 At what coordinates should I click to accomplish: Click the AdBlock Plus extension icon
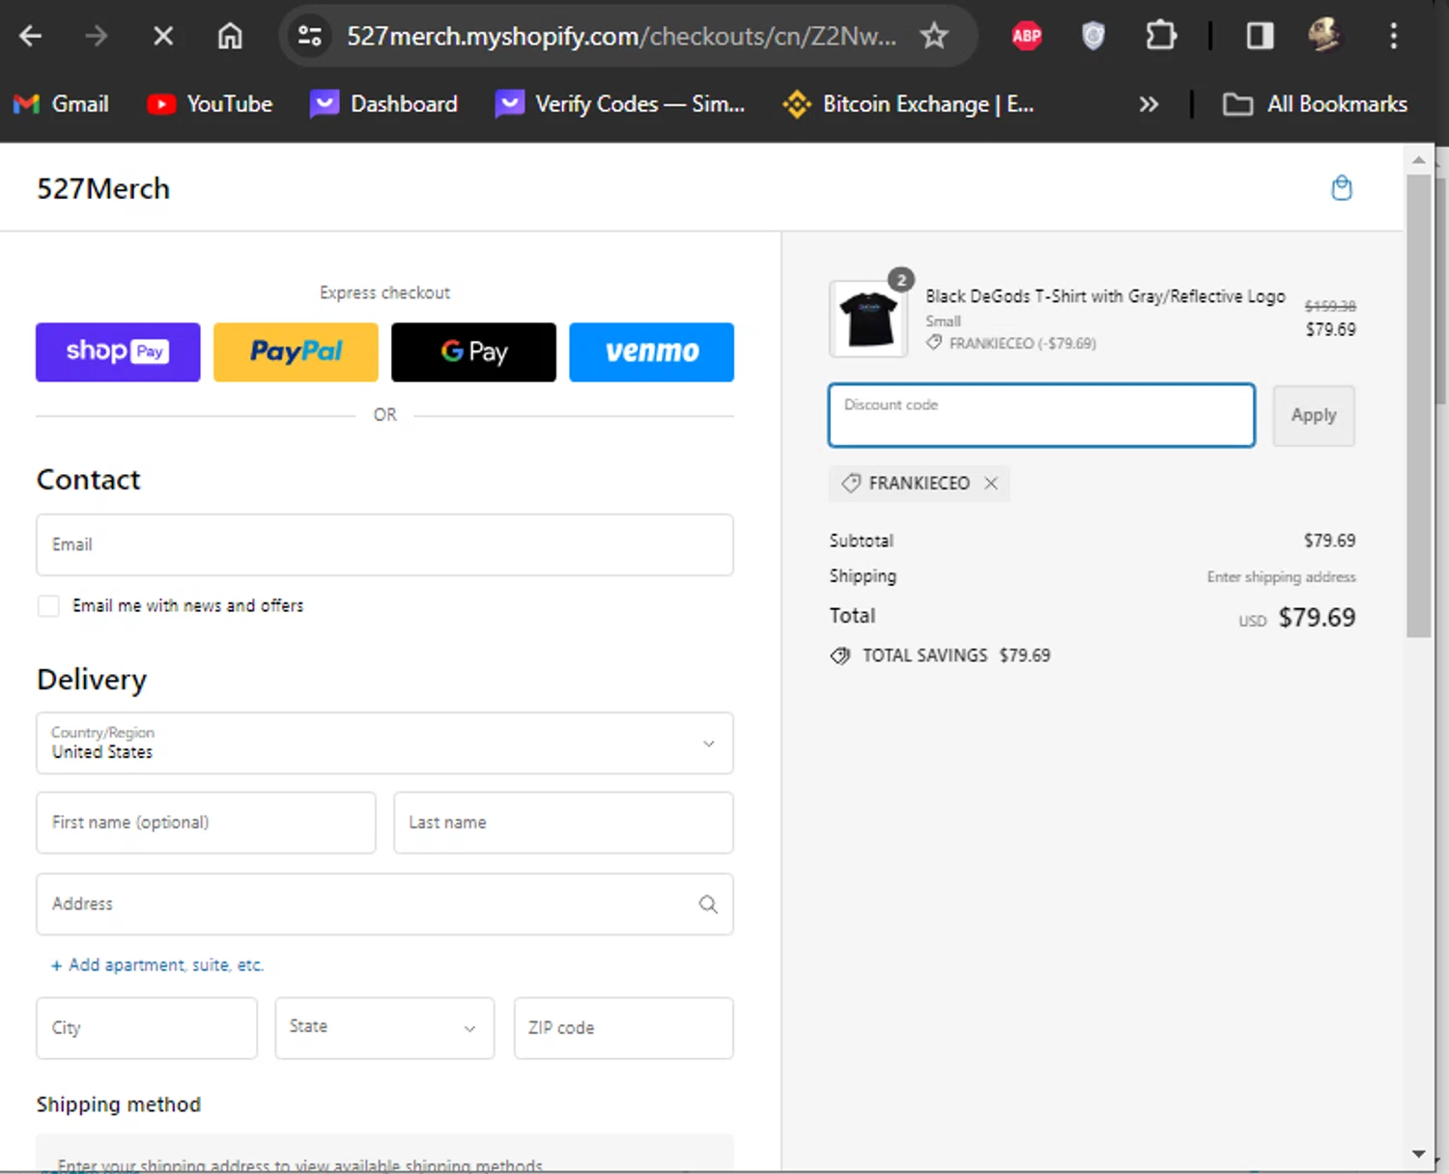(x=1026, y=37)
